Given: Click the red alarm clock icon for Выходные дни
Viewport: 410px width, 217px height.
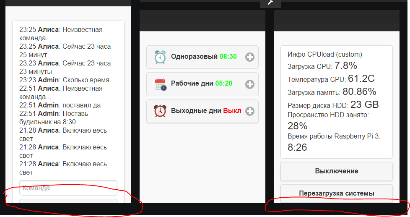Looking at the screenshot, I should click(160, 111).
